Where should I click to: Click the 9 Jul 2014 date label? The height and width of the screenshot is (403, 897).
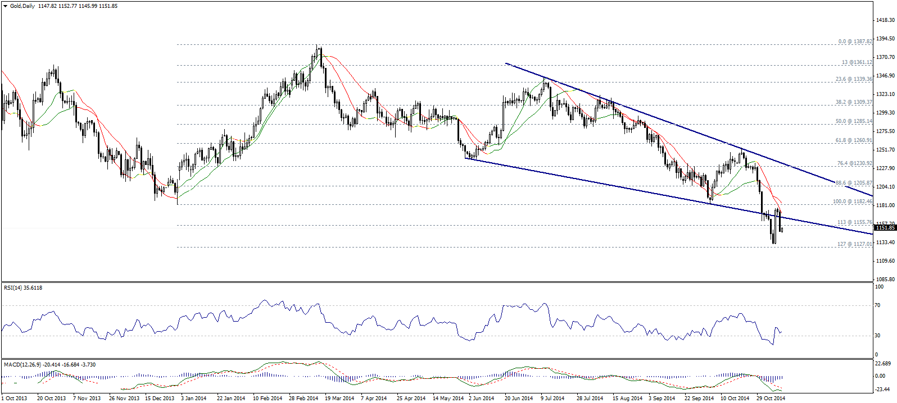point(552,399)
